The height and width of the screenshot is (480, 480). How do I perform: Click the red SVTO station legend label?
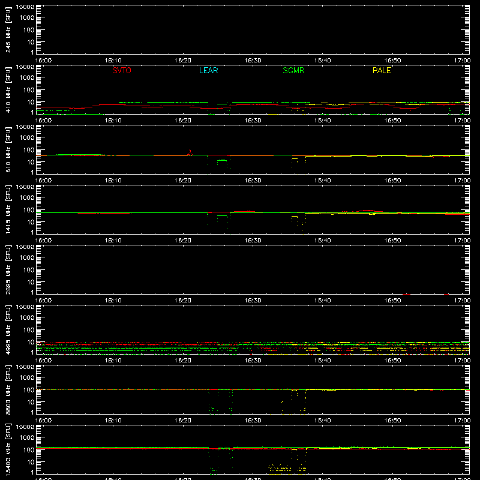pos(122,70)
